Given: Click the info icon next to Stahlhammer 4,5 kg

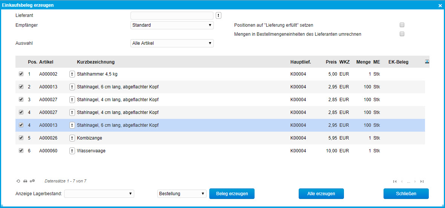Looking at the screenshot, I should click(x=72, y=74).
